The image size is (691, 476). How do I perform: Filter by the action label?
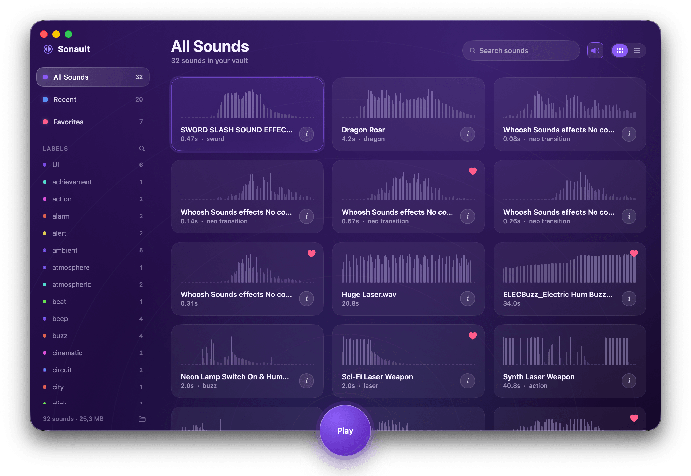pyautogui.click(x=93, y=199)
